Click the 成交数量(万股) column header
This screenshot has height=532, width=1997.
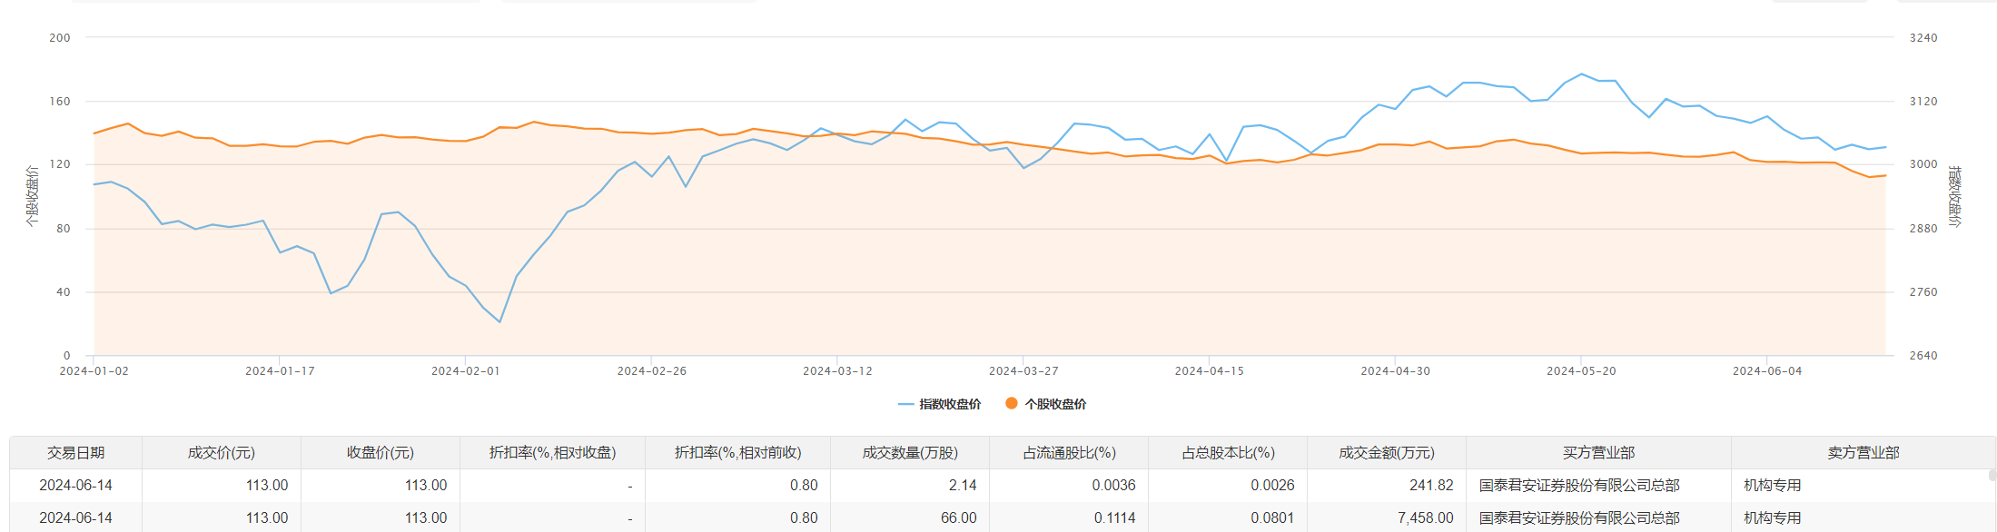(910, 453)
